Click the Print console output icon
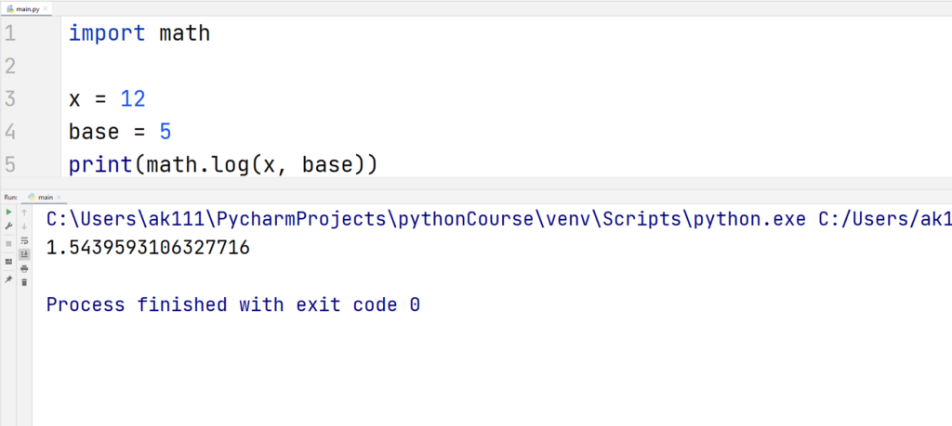This screenshot has width=952, height=426. click(24, 268)
